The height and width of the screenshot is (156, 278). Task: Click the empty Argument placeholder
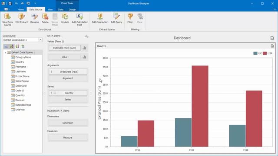click(x=68, y=78)
